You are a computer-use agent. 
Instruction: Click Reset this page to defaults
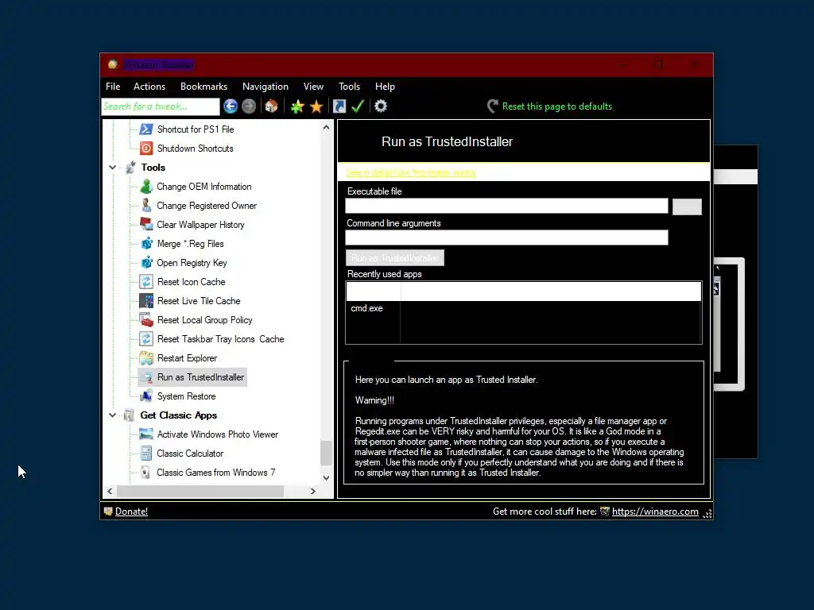[550, 106]
